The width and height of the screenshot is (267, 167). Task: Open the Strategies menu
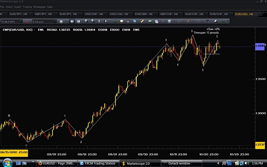[39, 7]
